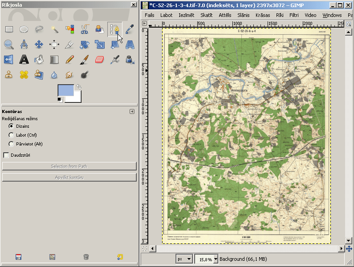The height and width of the screenshot is (267, 354).
Task: Select the Free Select lasso tool
Action: point(39,29)
